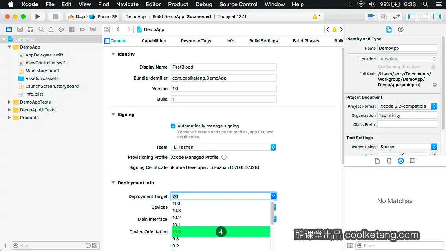Edit the Organization field
The height and width of the screenshot is (251, 446).
(x=407, y=115)
